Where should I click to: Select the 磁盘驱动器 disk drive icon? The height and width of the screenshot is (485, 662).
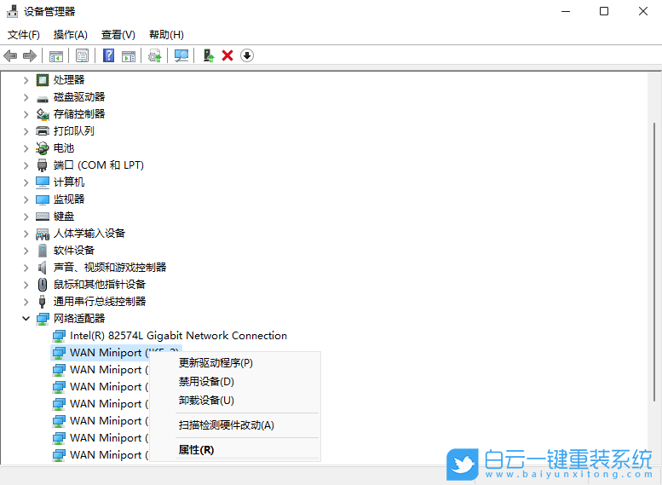(43, 98)
